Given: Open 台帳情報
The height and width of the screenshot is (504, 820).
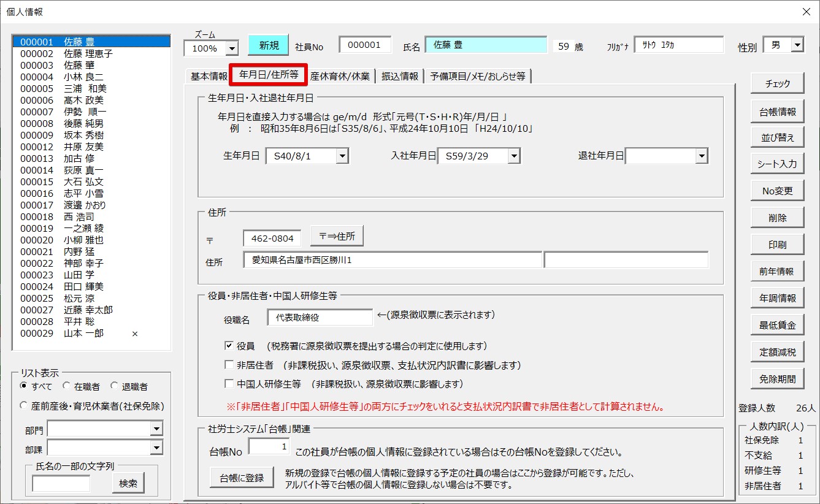Looking at the screenshot, I should click(x=778, y=112).
